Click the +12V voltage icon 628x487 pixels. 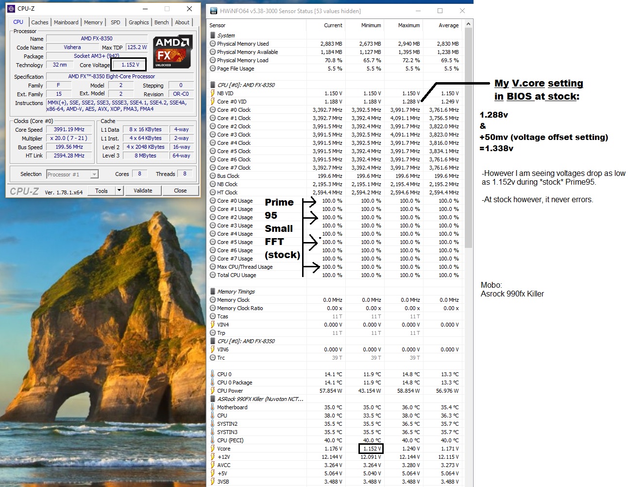213,457
